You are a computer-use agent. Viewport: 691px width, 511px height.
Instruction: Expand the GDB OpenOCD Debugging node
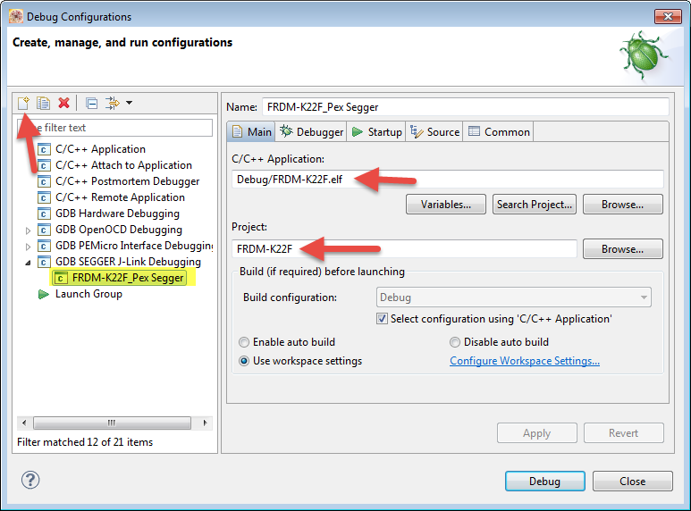tap(29, 230)
